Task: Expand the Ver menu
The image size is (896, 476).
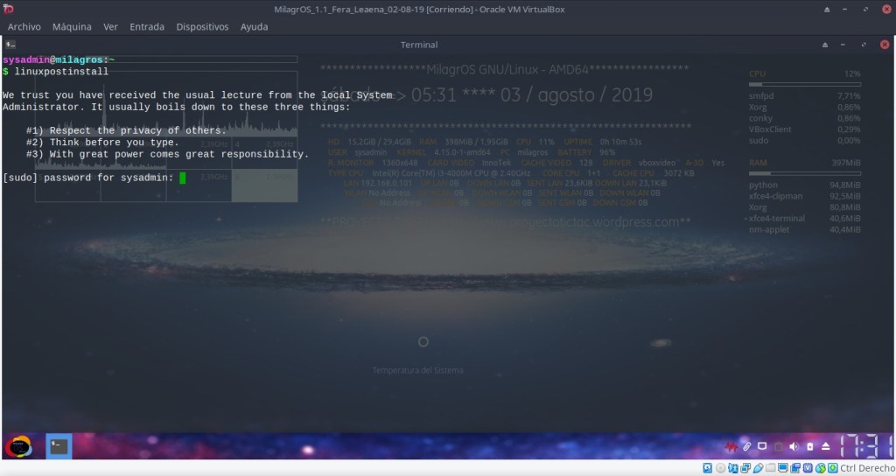Action: click(110, 27)
